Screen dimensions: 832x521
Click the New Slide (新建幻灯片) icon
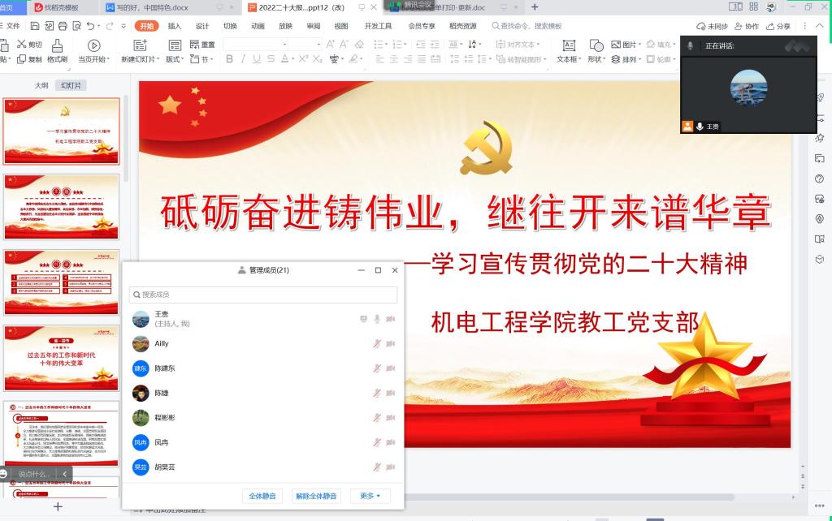click(x=140, y=45)
